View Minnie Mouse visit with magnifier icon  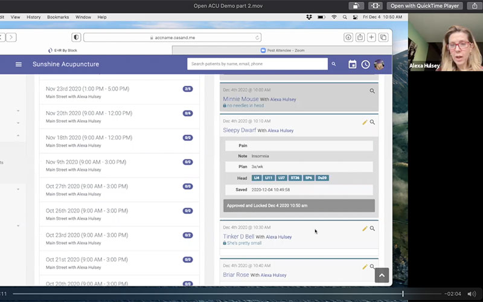[x=373, y=91]
